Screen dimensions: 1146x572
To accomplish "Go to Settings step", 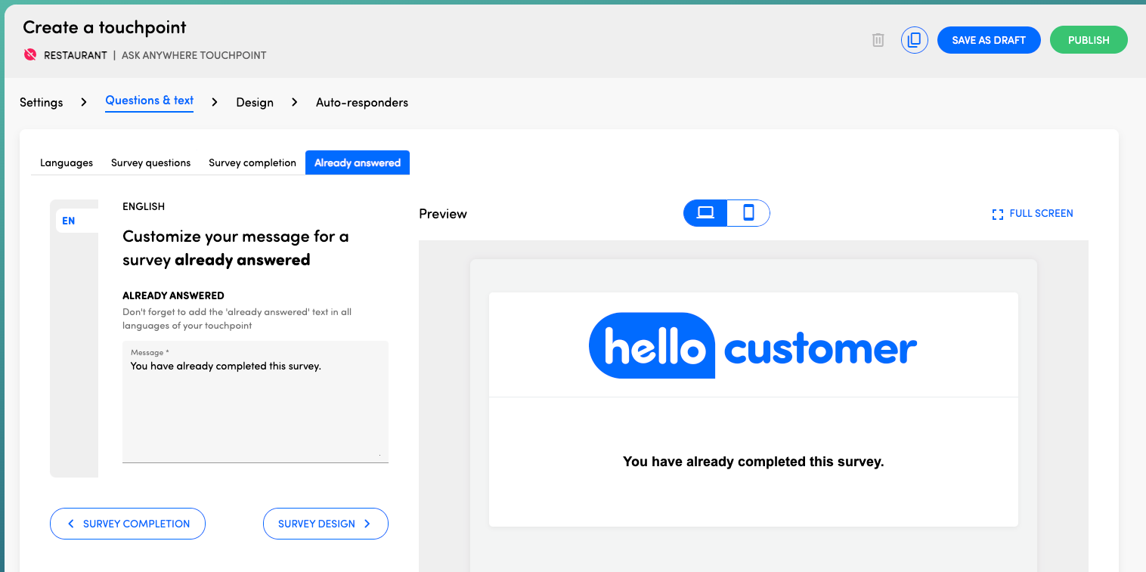I will pyautogui.click(x=42, y=102).
